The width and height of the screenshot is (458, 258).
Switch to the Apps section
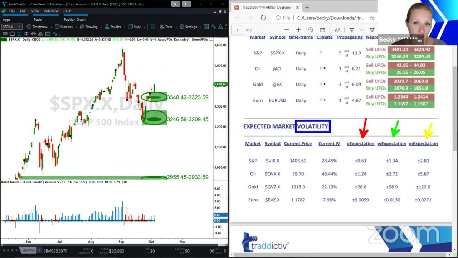pyautogui.click(x=6, y=20)
